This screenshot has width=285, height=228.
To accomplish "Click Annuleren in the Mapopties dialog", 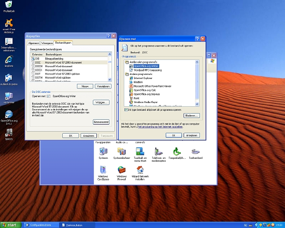I will [x=88, y=136].
